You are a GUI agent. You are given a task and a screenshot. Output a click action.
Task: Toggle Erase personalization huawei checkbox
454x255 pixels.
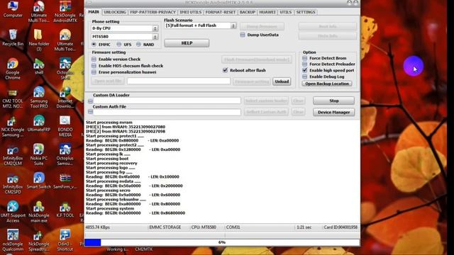pos(94,72)
